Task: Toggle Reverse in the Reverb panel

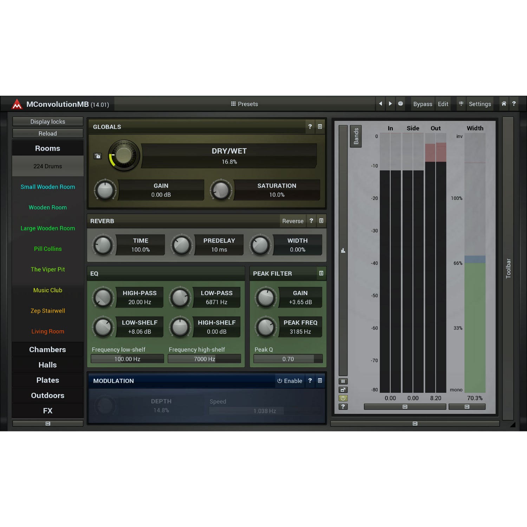Action: pyautogui.click(x=293, y=221)
